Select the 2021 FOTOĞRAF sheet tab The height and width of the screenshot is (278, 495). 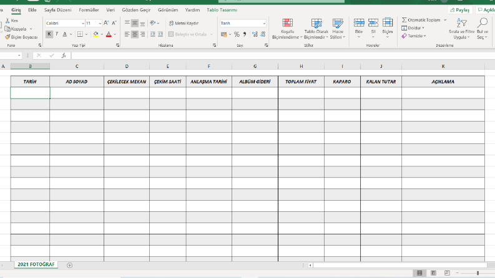(36, 264)
